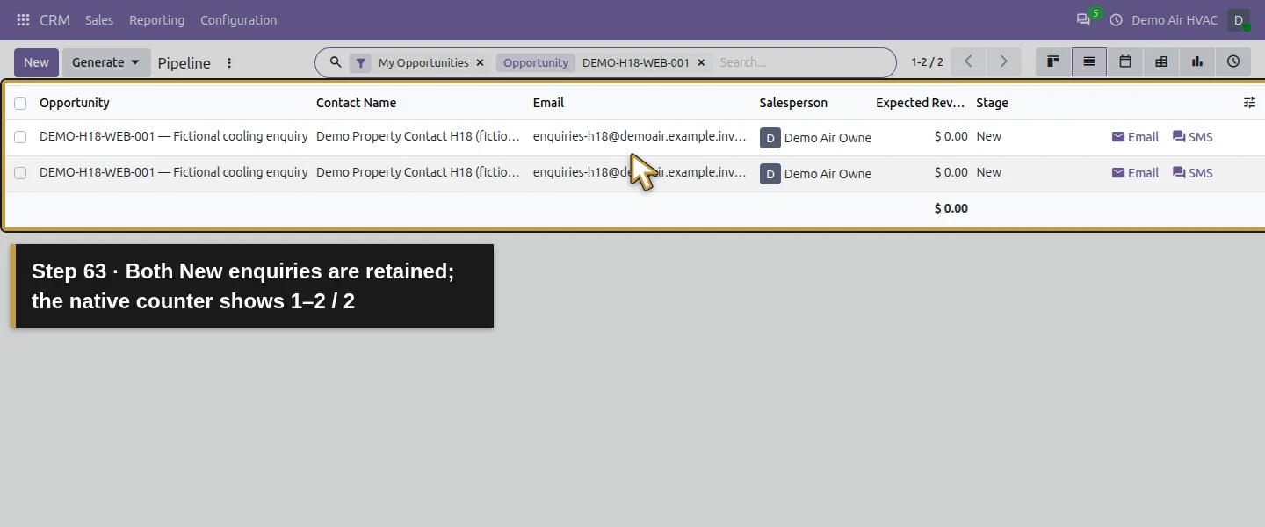Click second row New stage cell

[x=989, y=172]
